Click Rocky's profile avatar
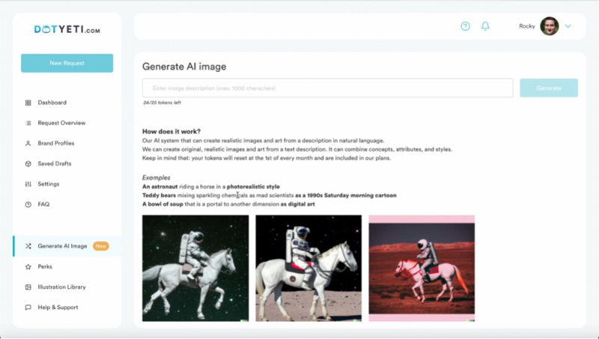Screen dimensions: 599x339 coord(550,26)
